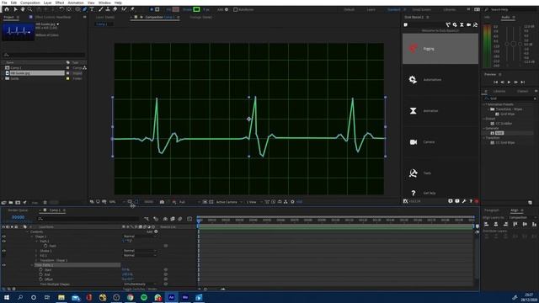The width and height of the screenshot is (539, 303).
Task: Expand the Fill 1 group
Action: (37, 256)
